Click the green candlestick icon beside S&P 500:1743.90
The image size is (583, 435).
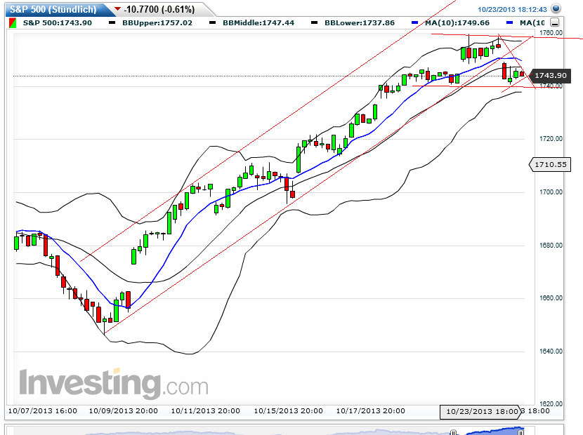(13, 22)
